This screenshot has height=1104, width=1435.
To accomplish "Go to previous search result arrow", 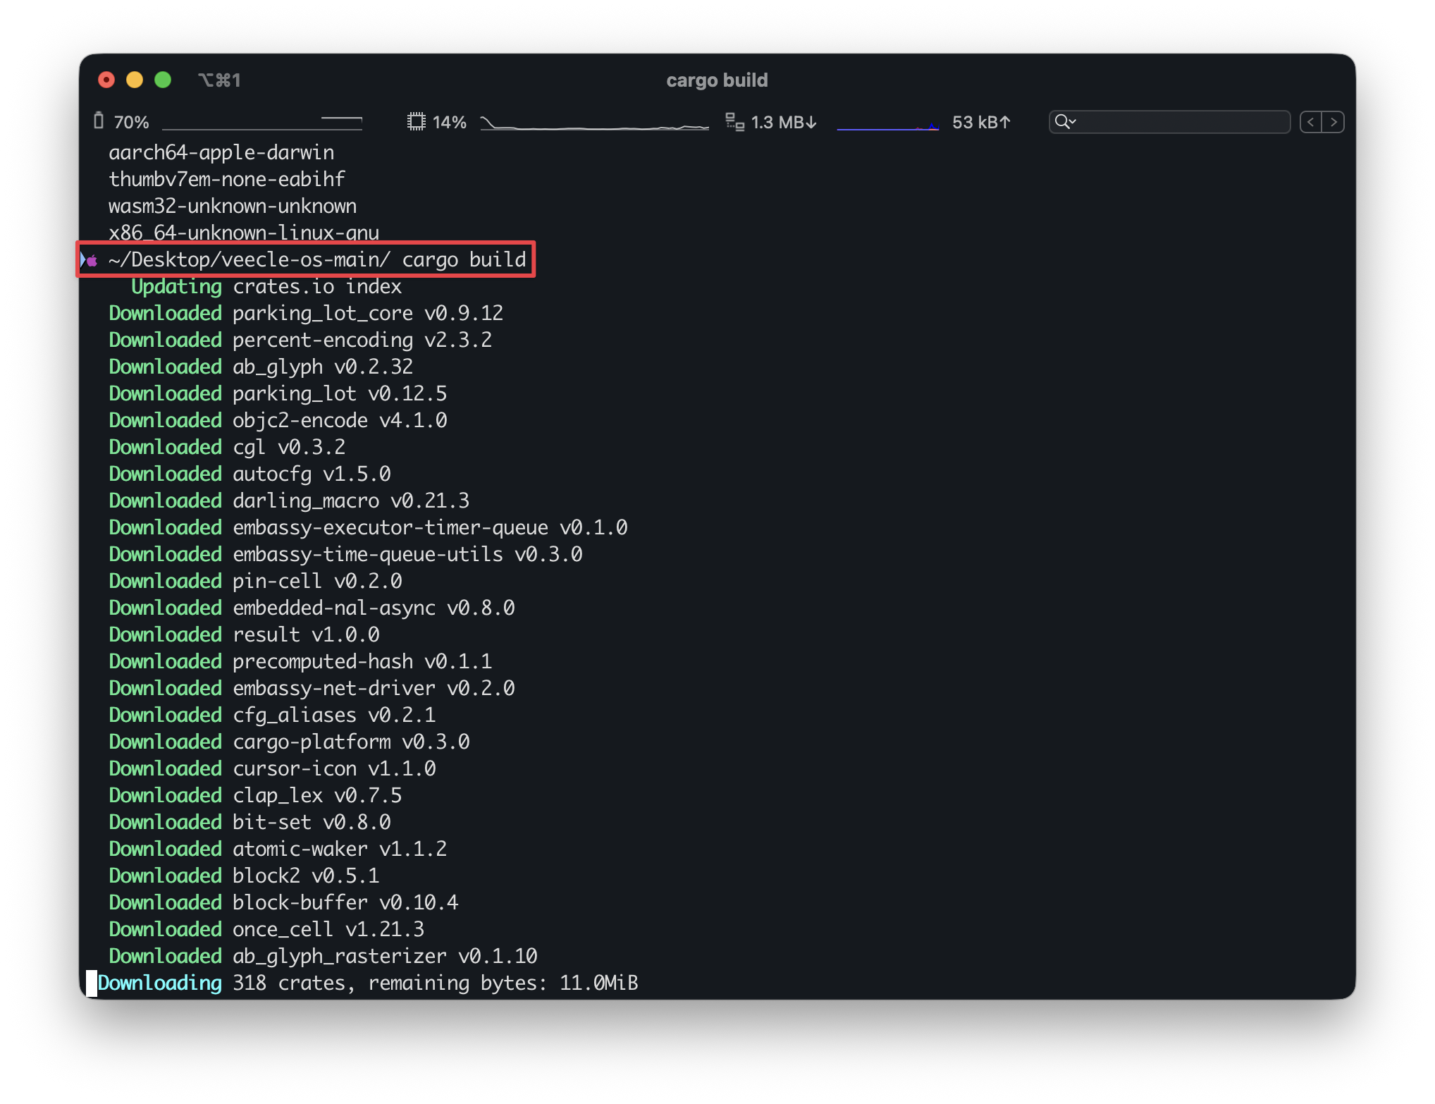I will pos(1310,122).
